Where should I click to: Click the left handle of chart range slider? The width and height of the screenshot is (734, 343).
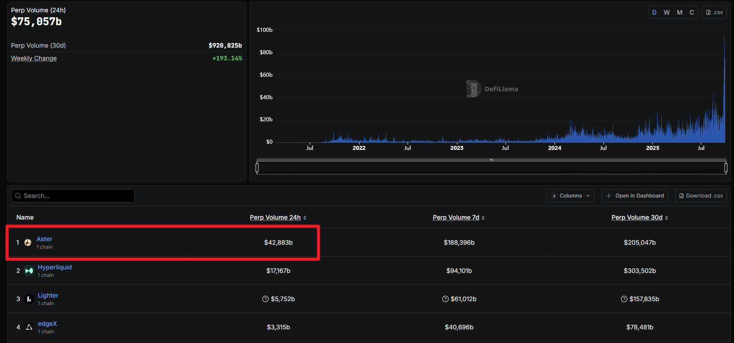pyautogui.click(x=257, y=168)
